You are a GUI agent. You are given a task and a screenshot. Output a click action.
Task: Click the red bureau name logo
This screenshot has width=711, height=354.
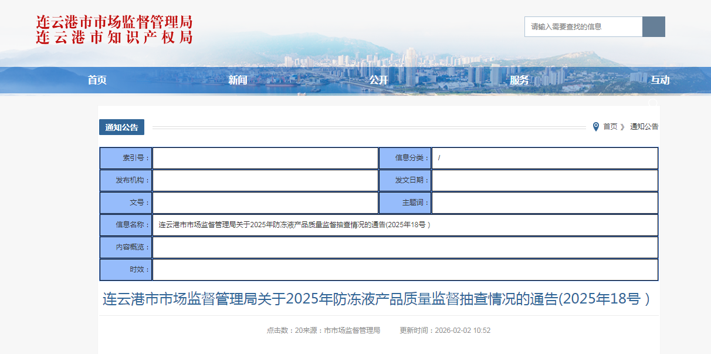pos(114,30)
